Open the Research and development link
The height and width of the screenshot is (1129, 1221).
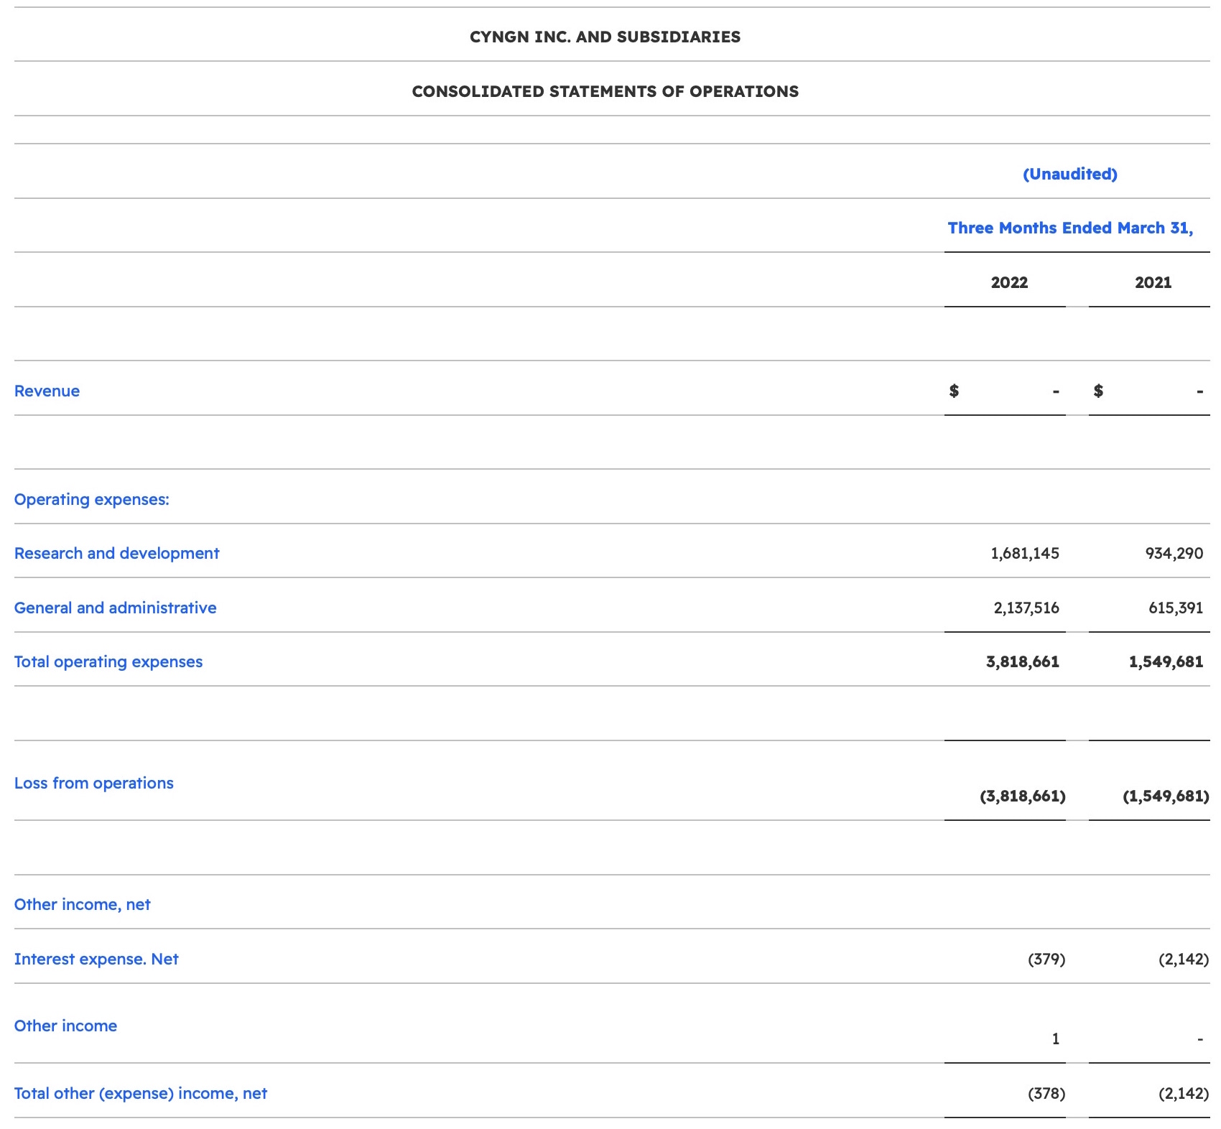116,553
